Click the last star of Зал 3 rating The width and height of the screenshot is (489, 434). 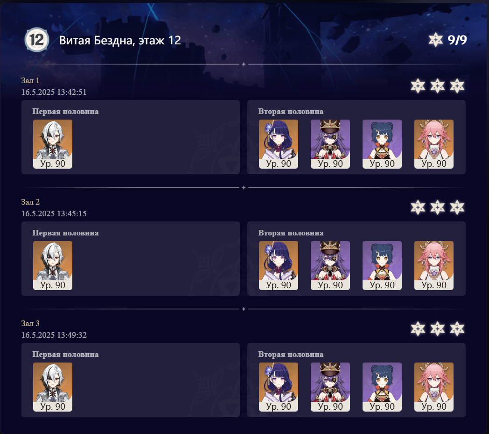point(457,329)
